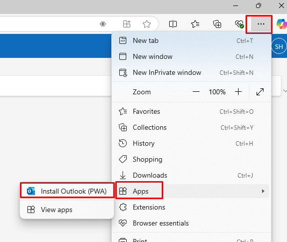
Task: Decrease zoom with the minus button
Action: pyautogui.click(x=196, y=92)
